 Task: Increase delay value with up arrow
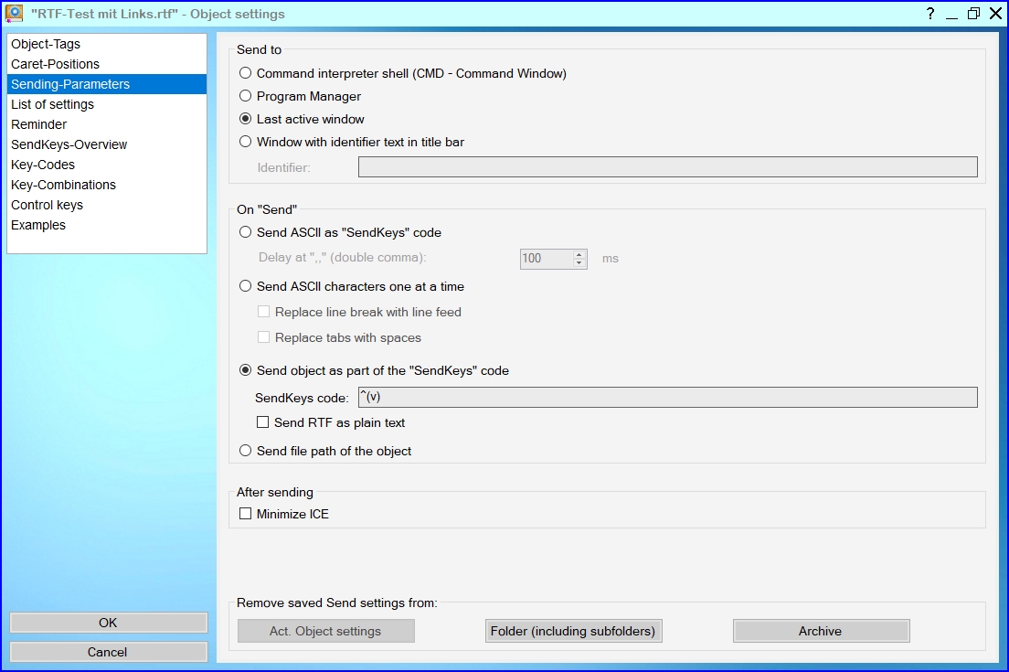point(579,253)
